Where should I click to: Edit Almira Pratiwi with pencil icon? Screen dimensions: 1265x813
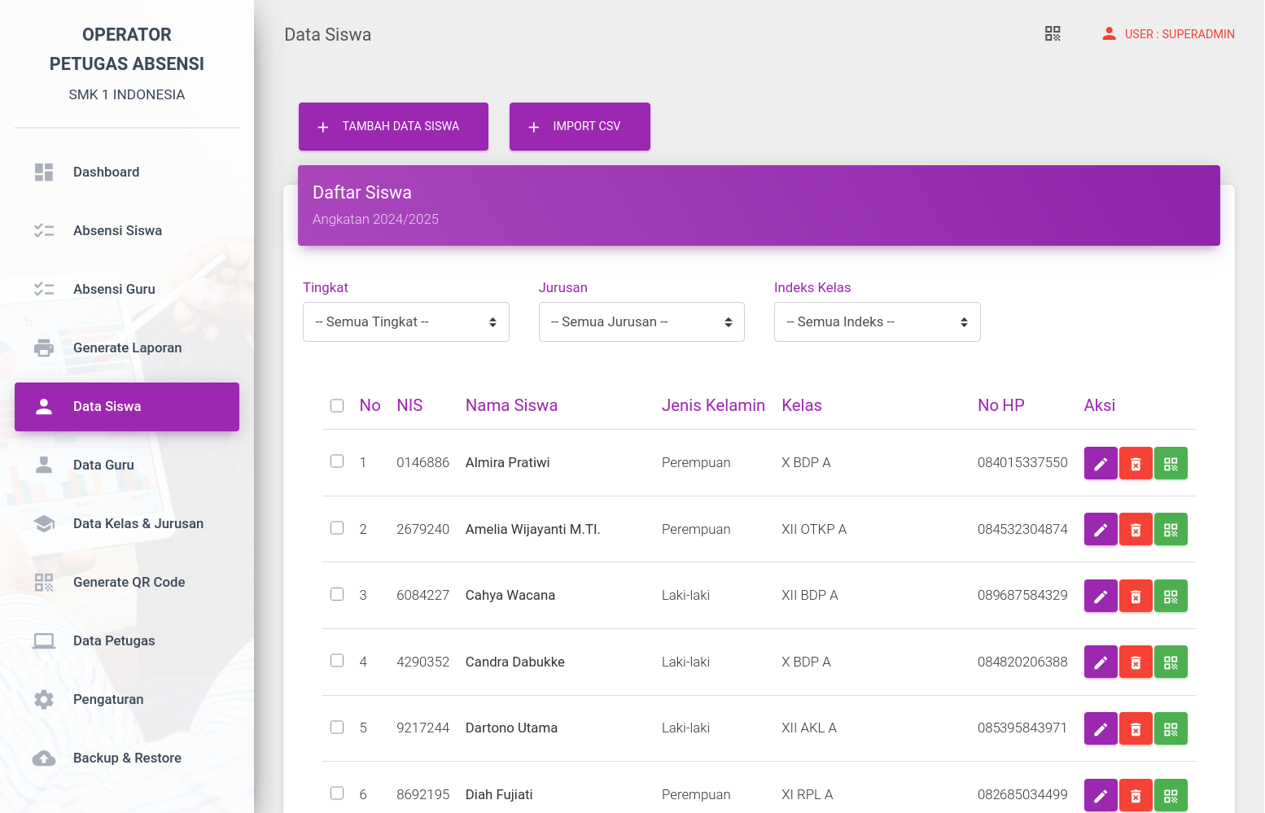[1101, 464]
